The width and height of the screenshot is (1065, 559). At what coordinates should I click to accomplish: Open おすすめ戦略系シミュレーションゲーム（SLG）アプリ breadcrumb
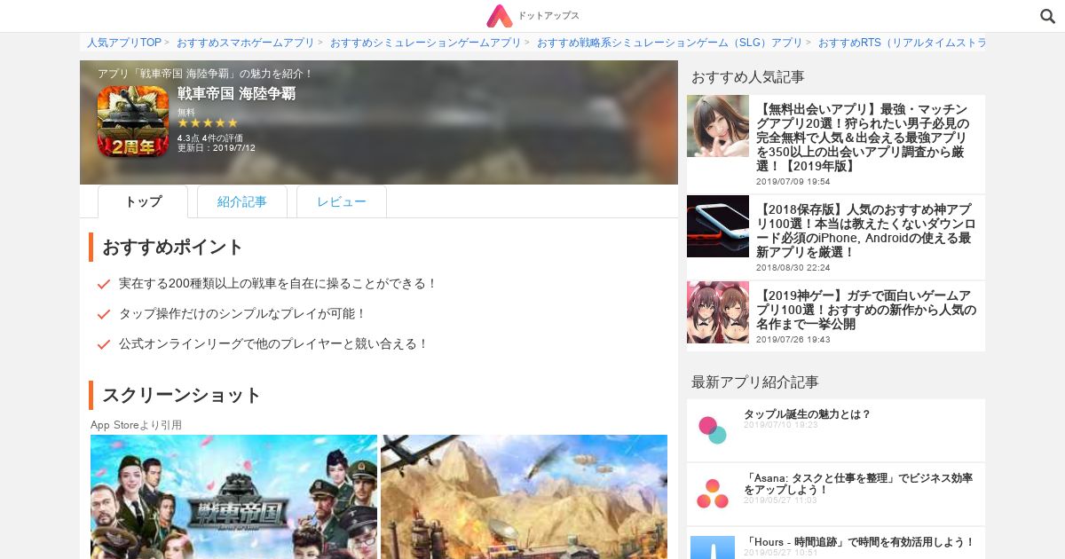(670, 43)
